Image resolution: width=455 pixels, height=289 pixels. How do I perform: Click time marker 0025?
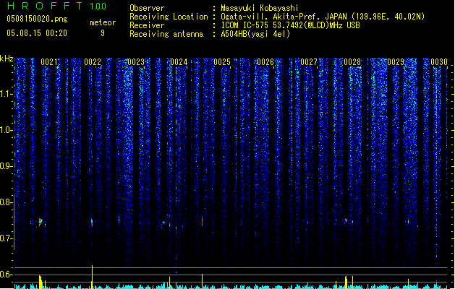222,62
